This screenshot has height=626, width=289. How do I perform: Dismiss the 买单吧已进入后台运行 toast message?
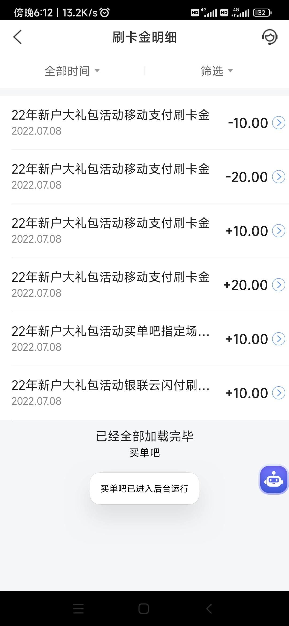[x=144, y=488]
